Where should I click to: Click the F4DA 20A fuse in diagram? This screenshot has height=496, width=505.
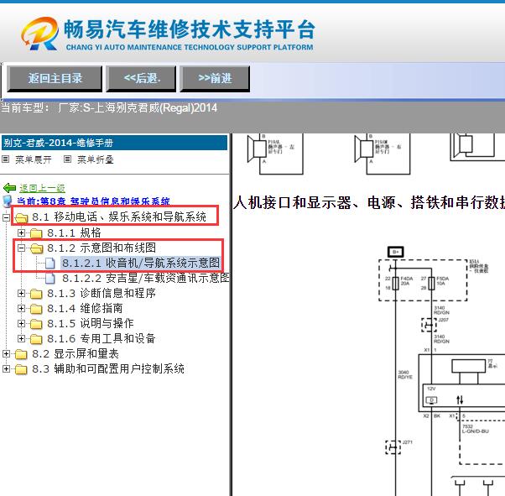[x=396, y=283]
